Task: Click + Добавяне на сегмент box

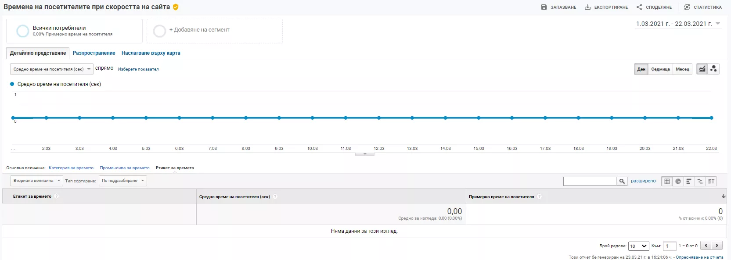Action: click(215, 31)
